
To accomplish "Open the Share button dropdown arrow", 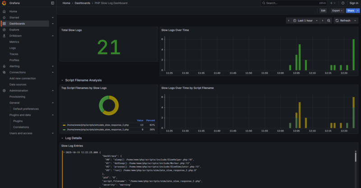I will pyautogui.click(x=357, y=10).
